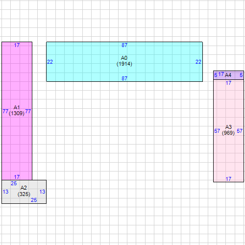Click the left side label 77 of A1
The image size is (245, 245).
(5, 111)
